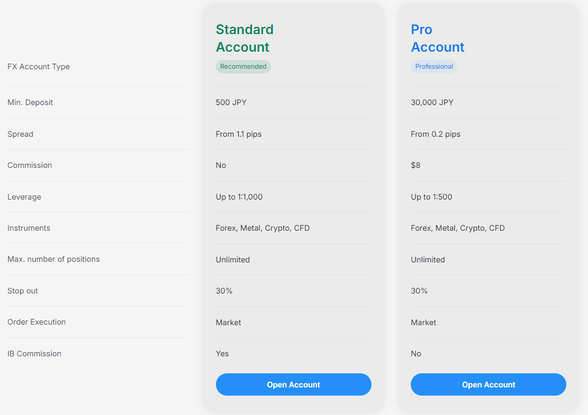Click the $8 commission value
This screenshot has width=588, height=415.
(415, 165)
